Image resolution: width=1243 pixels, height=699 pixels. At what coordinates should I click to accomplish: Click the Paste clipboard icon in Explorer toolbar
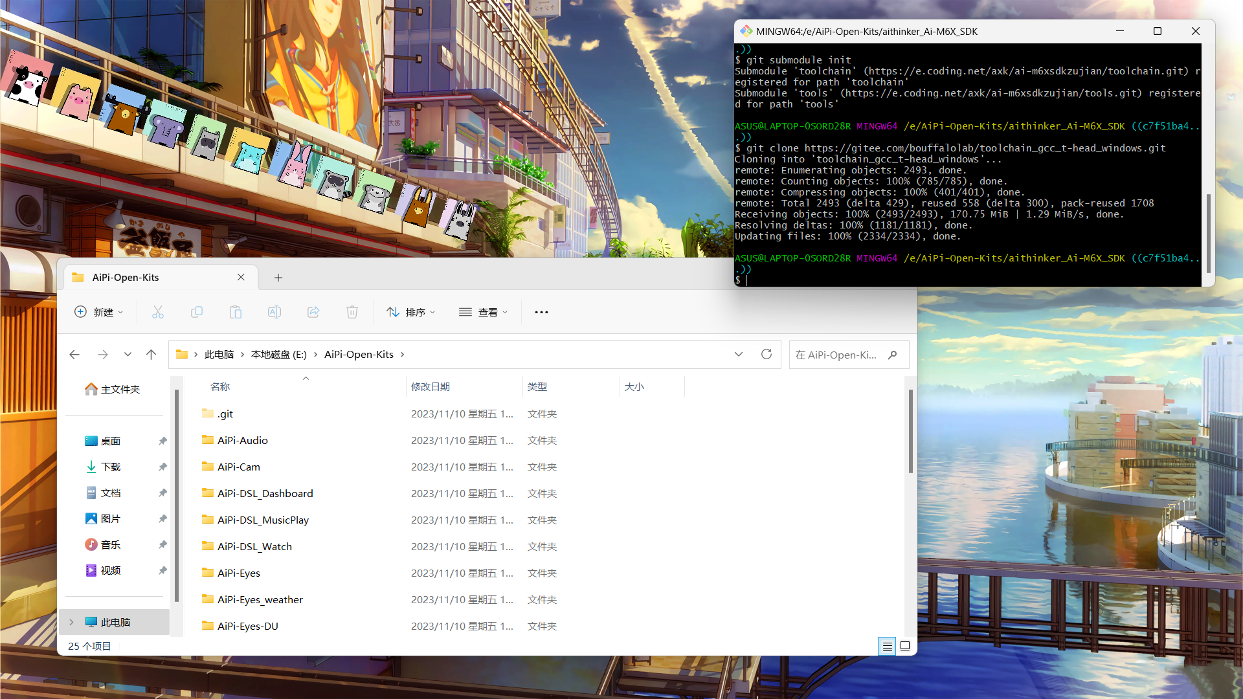click(236, 312)
